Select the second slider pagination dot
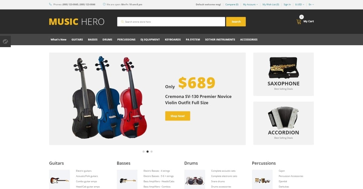The width and height of the screenshot is (363, 189). click(147, 152)
